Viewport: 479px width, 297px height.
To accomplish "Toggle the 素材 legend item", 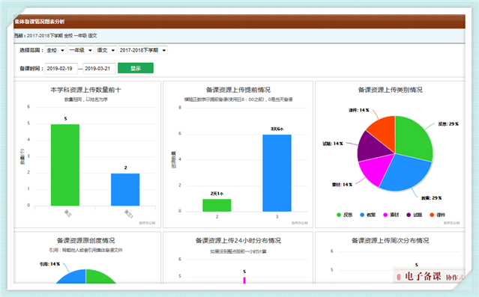I will 391,215.
